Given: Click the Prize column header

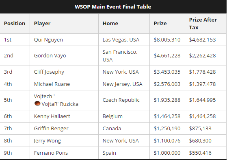Looking at the screenshot, I should pos(160,24).
